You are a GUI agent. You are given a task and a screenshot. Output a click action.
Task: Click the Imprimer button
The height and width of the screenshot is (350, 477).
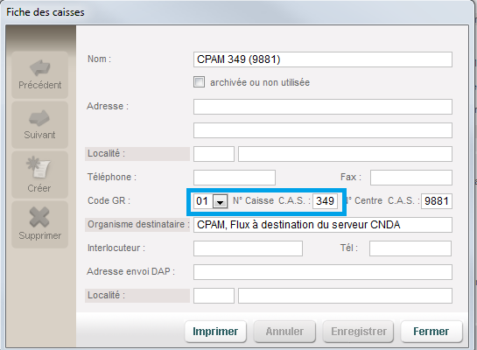215,331
